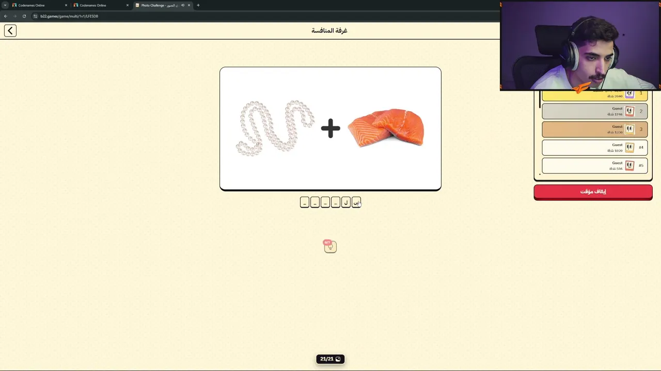Select the letter tile showing ل
661x371 pixels.
pyautogui.click(x=346, y=203)
